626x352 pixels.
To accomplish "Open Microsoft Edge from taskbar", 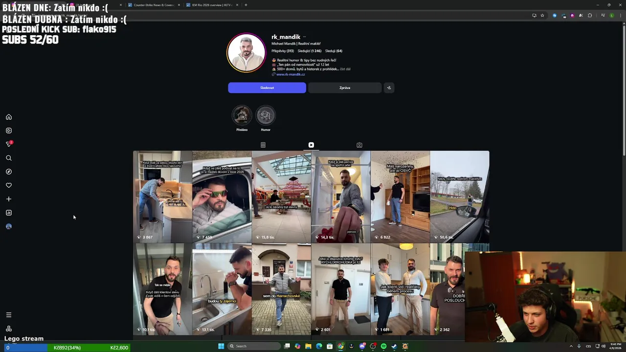I will (319, 346).
